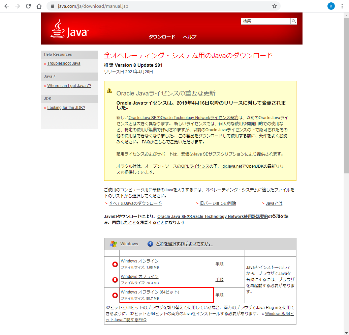
Task: Download Windows オフライン (64ビット)
Action: click(x=150, y=292)
